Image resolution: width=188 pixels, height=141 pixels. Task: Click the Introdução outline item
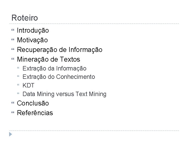(x=33, y=31)
